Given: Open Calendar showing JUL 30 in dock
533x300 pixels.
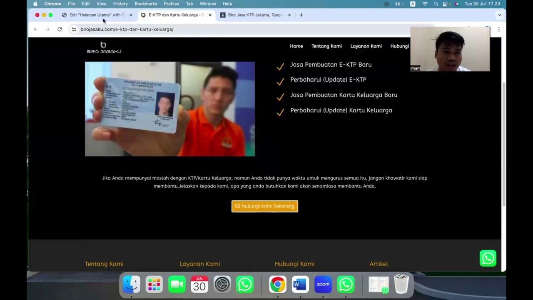Looking at the screenshot, I should [199, 285].
